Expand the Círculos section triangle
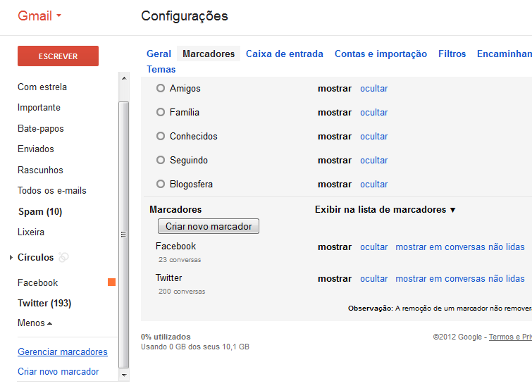The image size is (532, 386). 11,257
